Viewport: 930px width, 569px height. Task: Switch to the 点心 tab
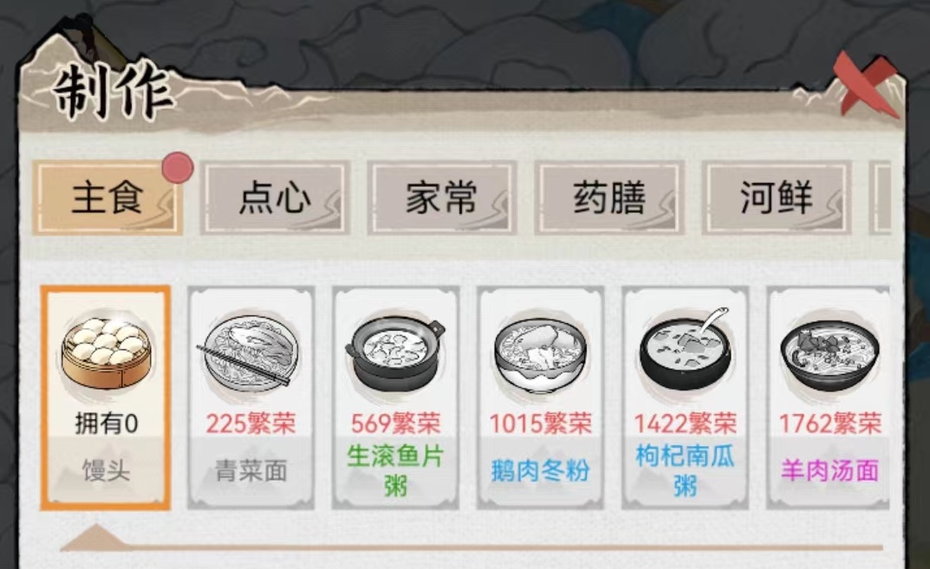pyautogui.click(x=275, y=198)
